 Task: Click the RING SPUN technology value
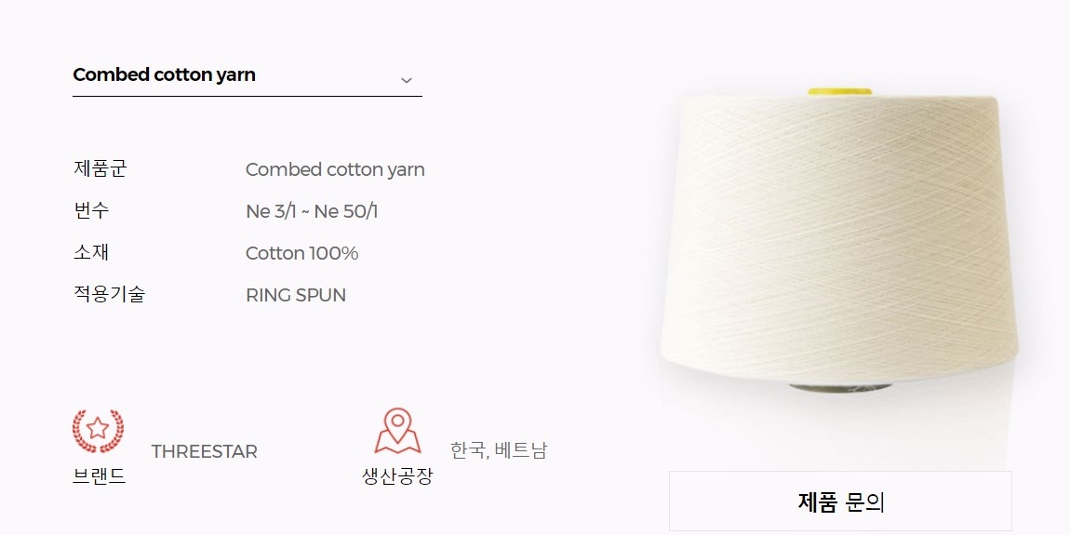296,295
